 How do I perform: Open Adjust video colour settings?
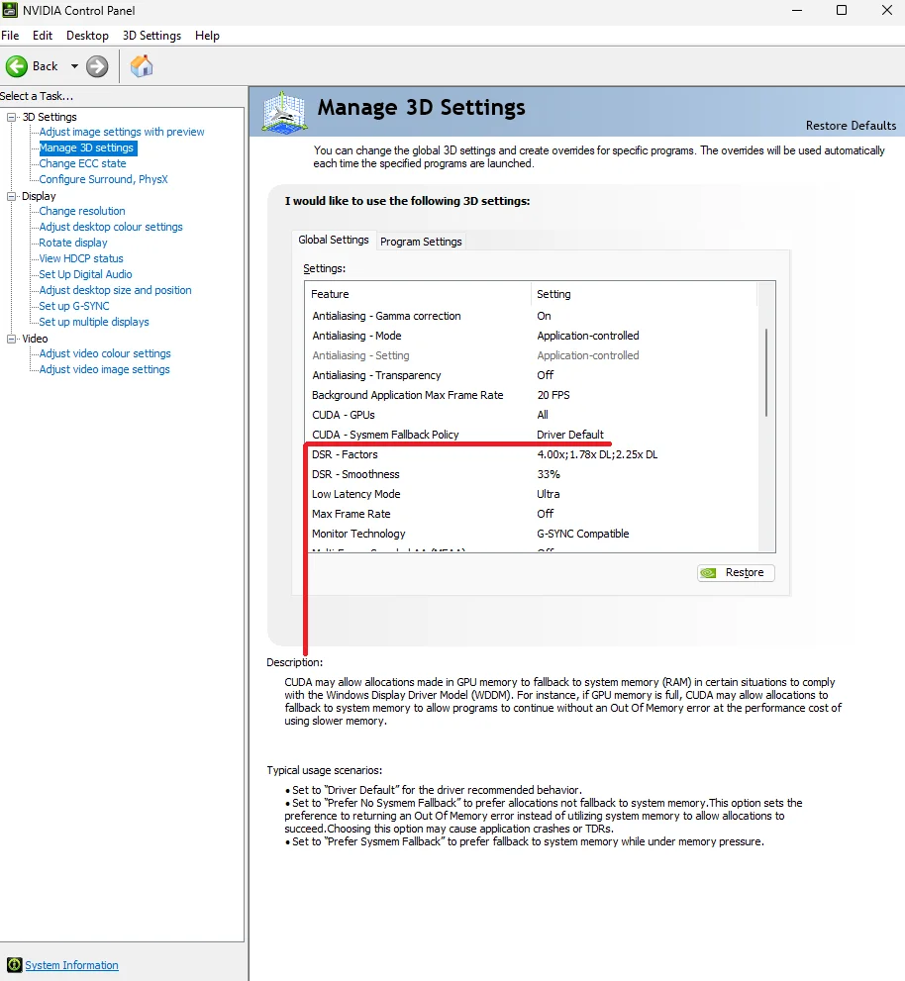[x=105, y=353]
